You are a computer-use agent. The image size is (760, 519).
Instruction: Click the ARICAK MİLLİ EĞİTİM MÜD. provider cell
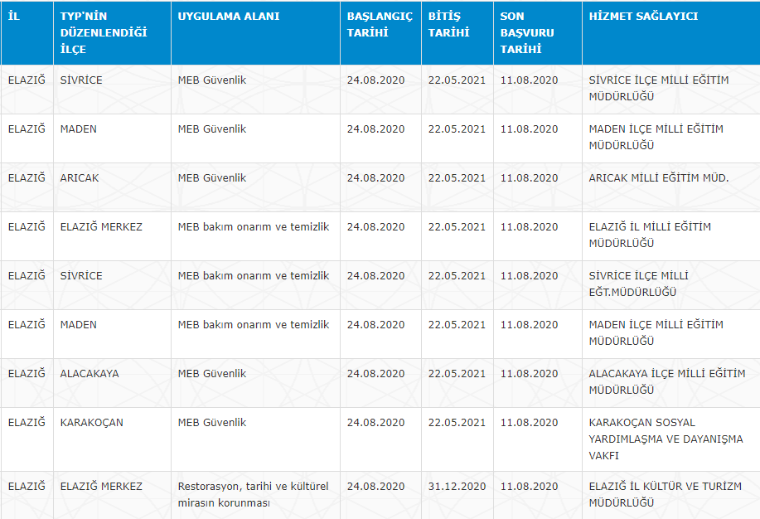coord(658,178)
